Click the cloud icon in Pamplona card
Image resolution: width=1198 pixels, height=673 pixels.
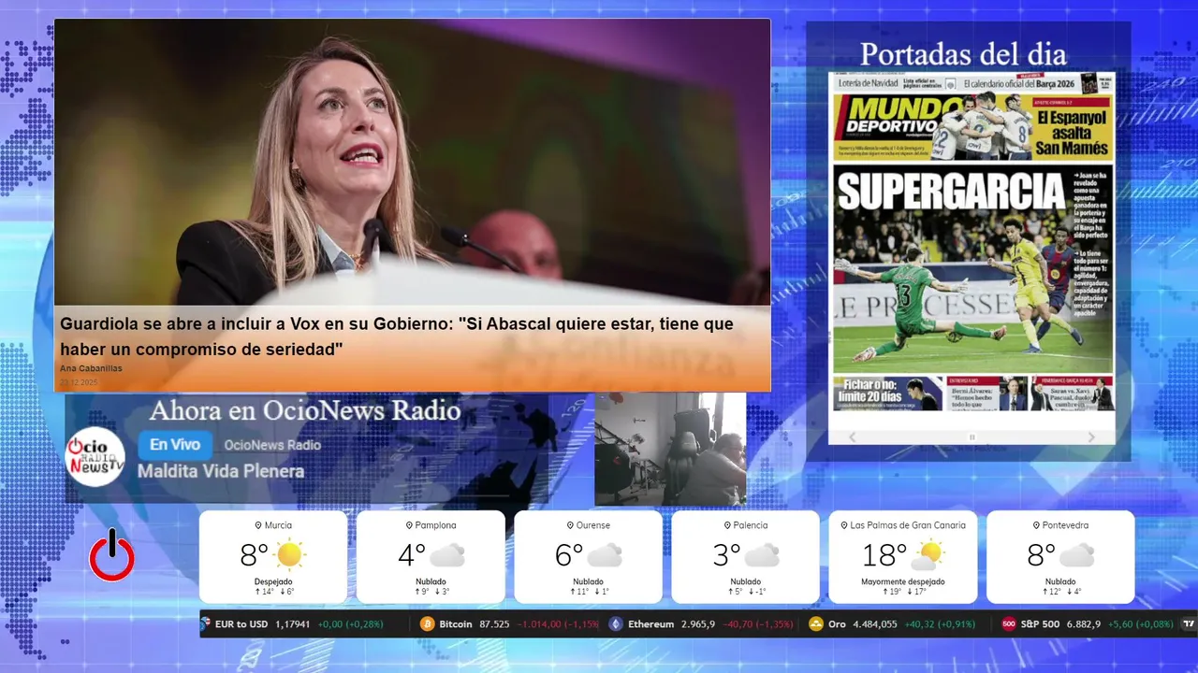447,556
